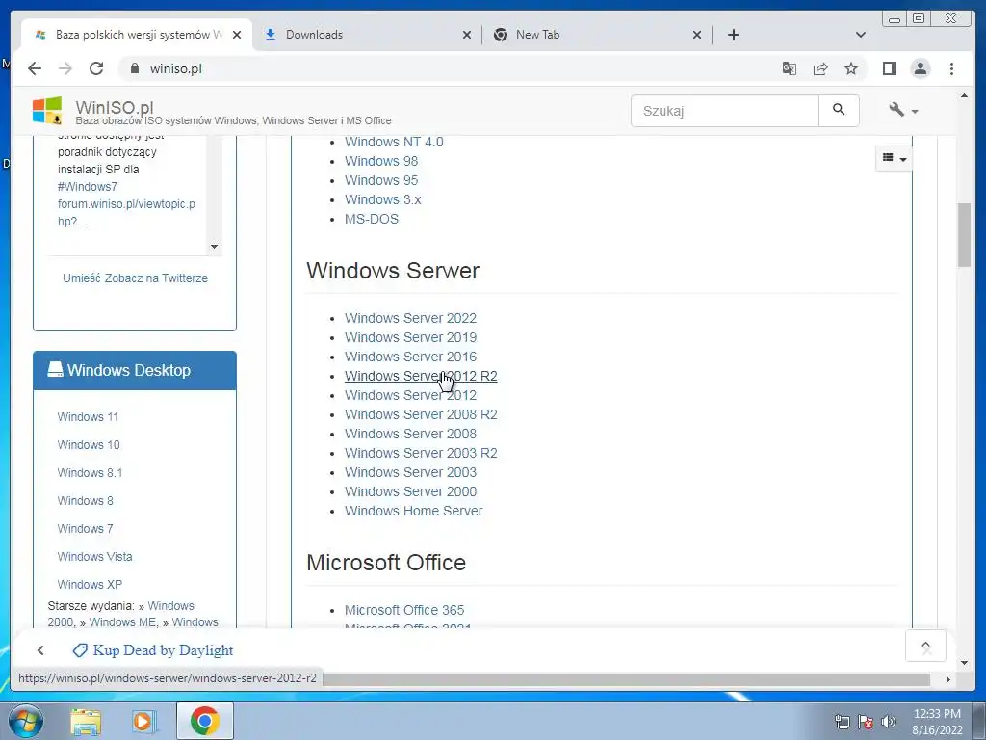Select Windows 8.1 in sidebar
Viewport: 986px width, 740px height.
tap(90, 473)
